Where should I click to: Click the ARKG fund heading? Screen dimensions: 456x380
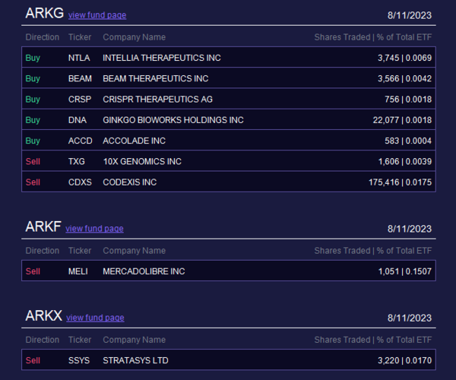click(45, 14)
